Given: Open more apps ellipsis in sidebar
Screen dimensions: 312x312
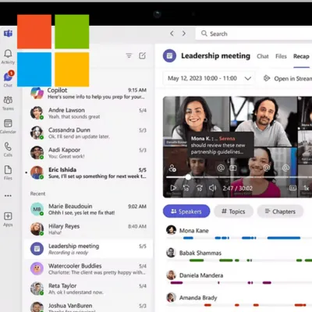Looking at the screenshot, I should [x=8, y=196].
